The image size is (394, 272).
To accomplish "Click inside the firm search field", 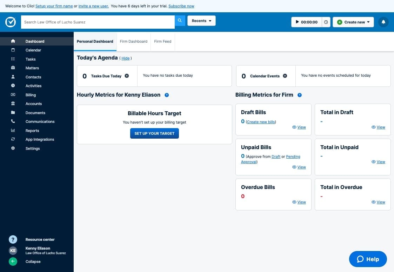I will (98, 22).
